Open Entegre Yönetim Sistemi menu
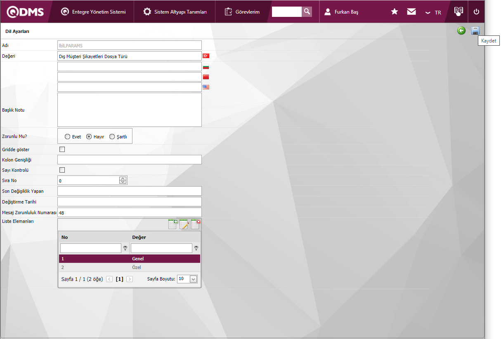The image size is (501, 339). [x=93, y=12]
